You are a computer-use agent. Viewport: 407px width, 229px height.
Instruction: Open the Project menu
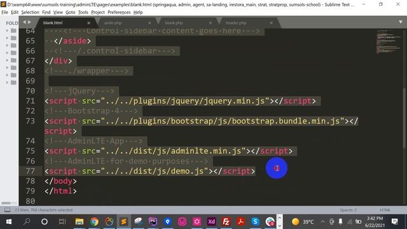pyautogui.click(x=98, y=12)
